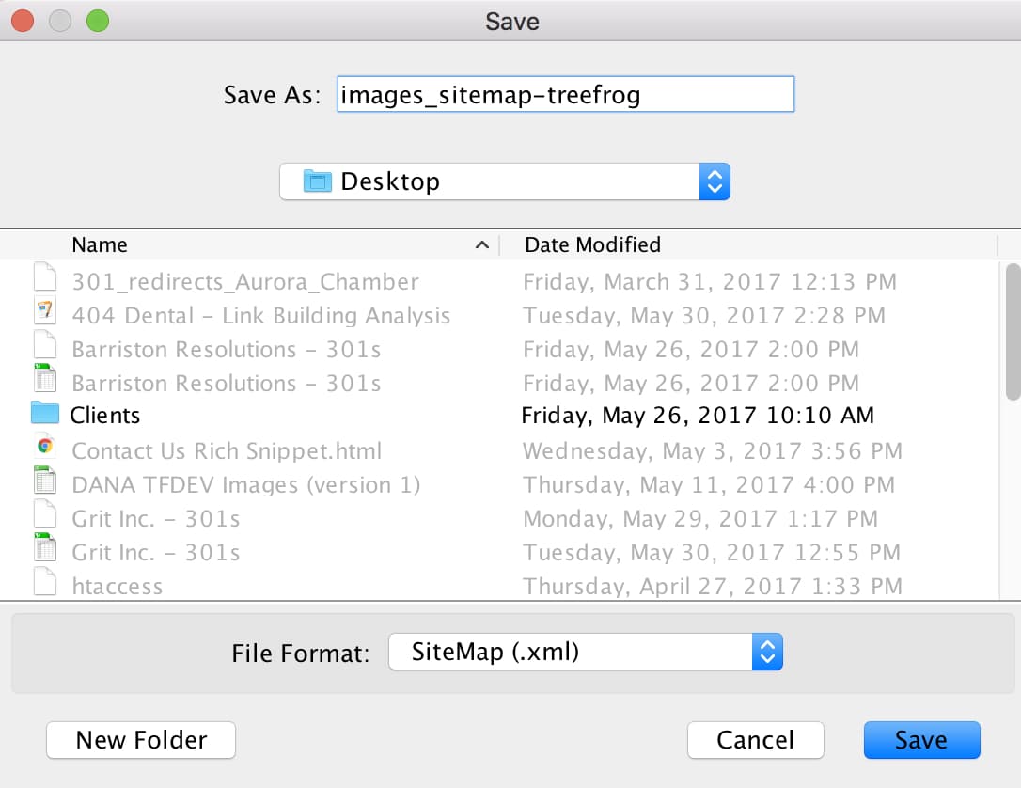The image size is (1021, 788).
Task: Sort by Date Modified column header
Action: click(x=592, y=244)
